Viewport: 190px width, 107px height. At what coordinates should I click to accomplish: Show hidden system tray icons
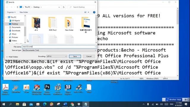point(143,104)
